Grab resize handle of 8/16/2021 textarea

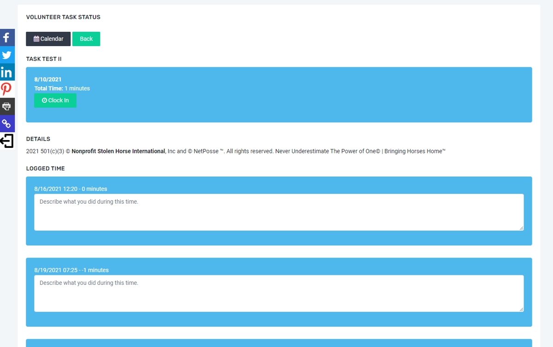coord(521,228)
